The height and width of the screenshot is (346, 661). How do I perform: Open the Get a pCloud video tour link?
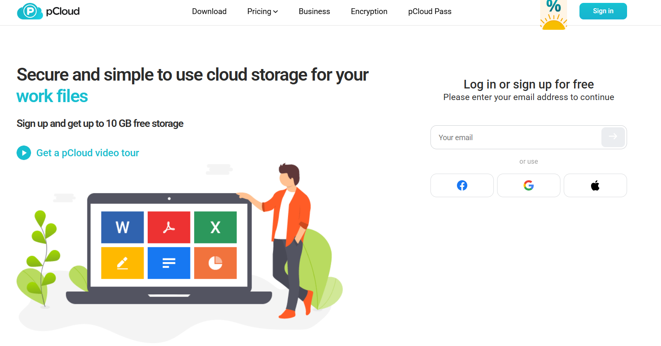(x=88, y=153)
